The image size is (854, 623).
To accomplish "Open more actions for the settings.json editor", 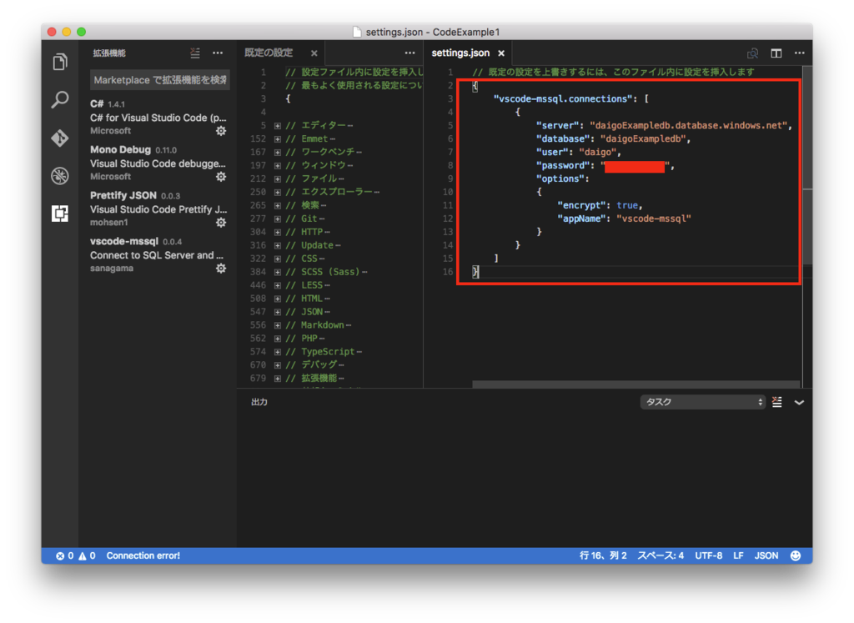I will click(x=800, y=53).
